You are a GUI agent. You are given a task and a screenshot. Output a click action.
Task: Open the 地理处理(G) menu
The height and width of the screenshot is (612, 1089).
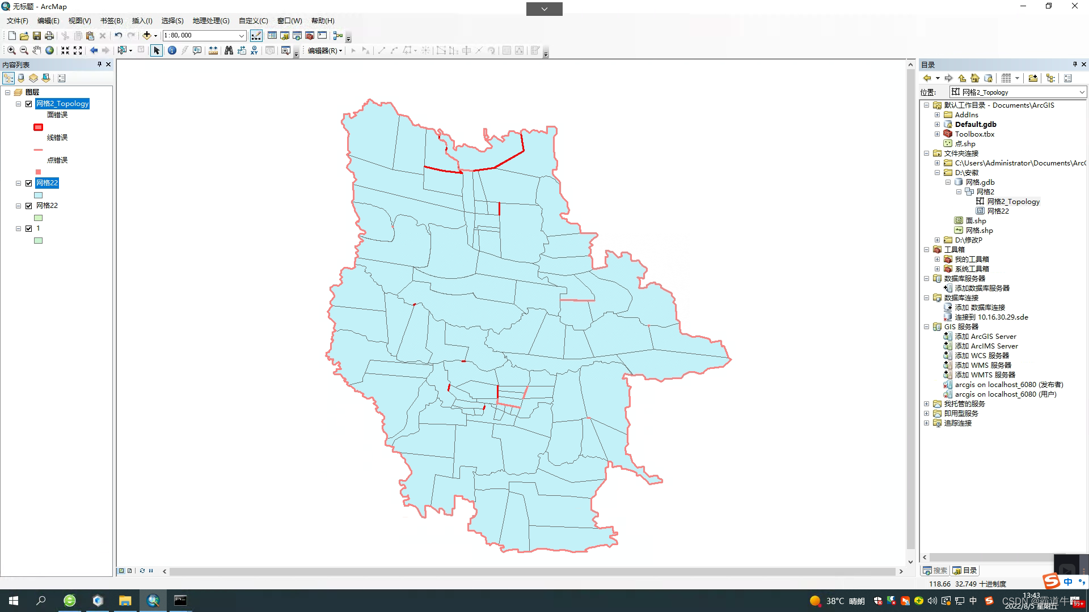point(210,21)
